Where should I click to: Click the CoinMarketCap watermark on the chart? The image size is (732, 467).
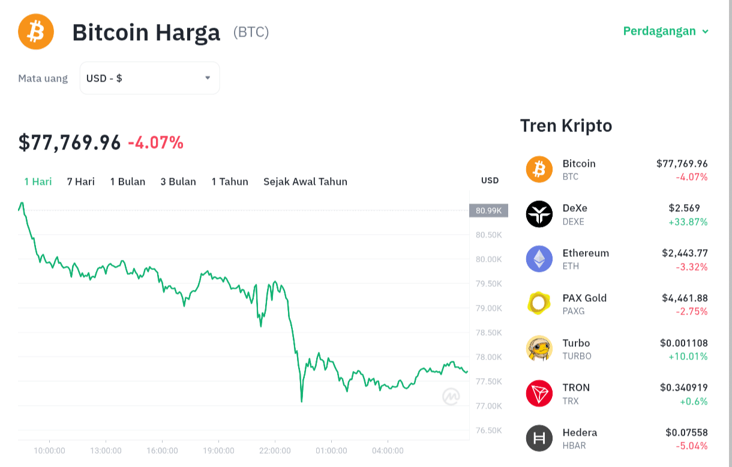tap(451, 397)
